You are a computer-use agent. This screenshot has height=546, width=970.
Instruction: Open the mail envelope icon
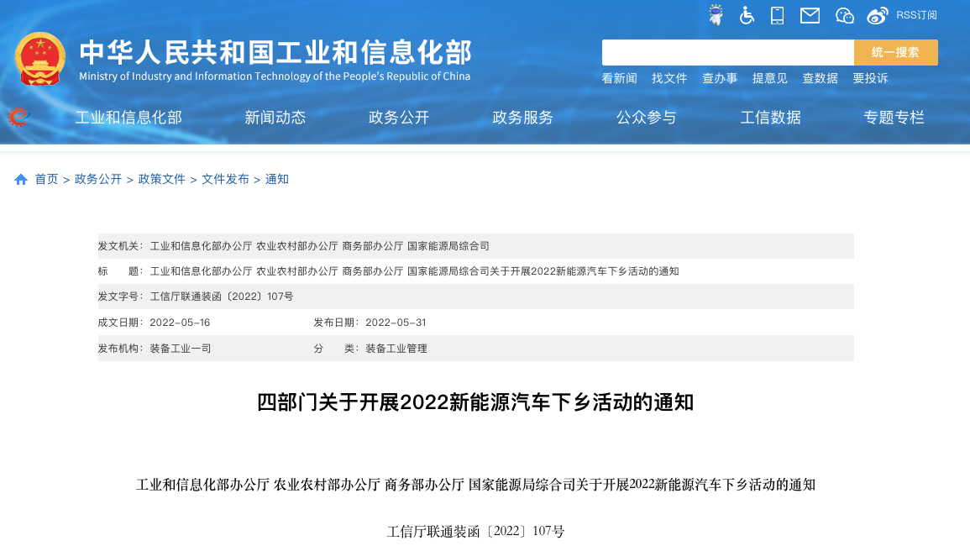click(x=810, y=15)
